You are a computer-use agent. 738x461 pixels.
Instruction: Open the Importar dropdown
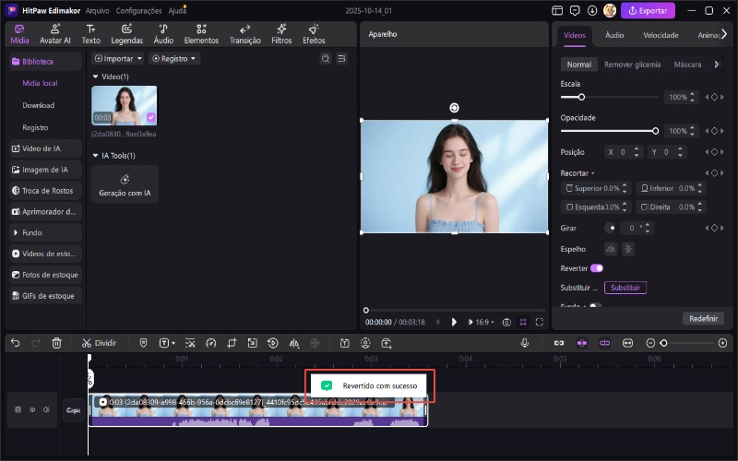119,58
